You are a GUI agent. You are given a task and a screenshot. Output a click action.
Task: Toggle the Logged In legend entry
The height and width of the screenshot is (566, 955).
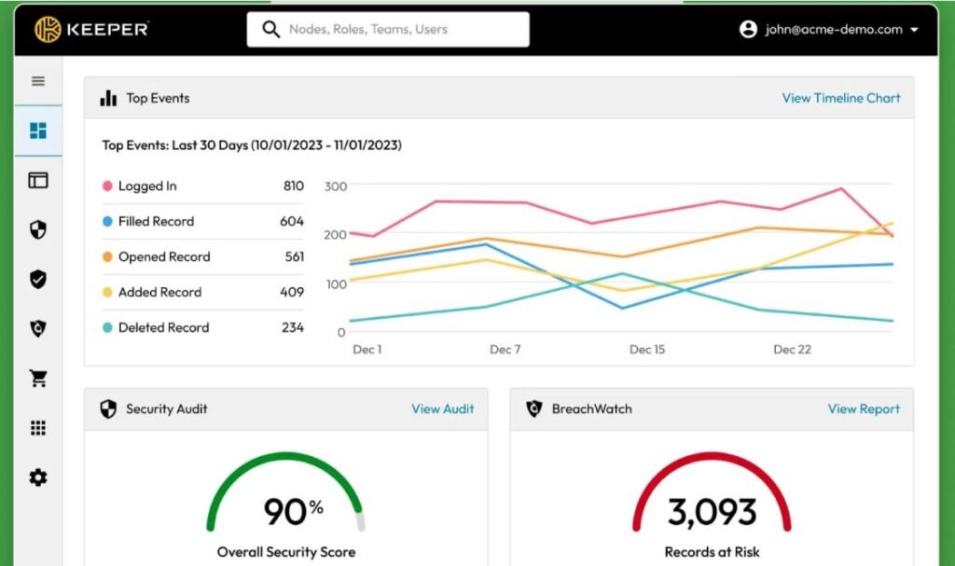pyautogui.click(x=202, y=186)
